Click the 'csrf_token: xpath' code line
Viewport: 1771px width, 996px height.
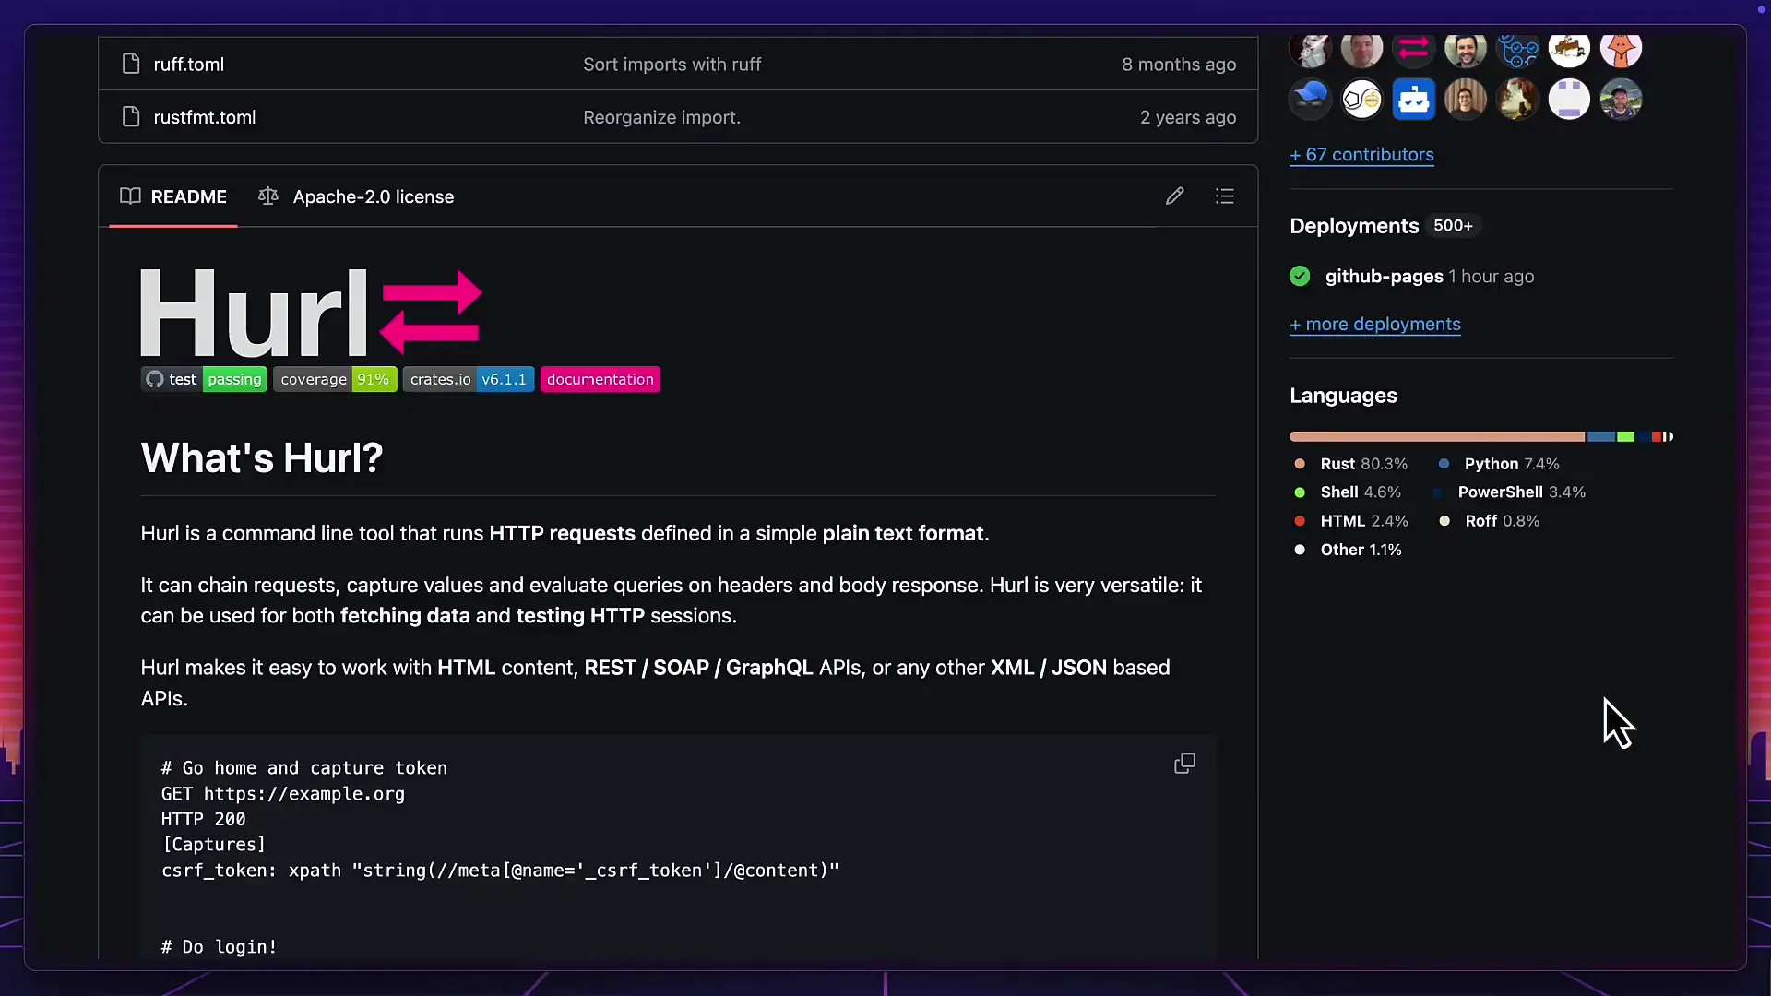pyautogui.click(x=500, y=870)
